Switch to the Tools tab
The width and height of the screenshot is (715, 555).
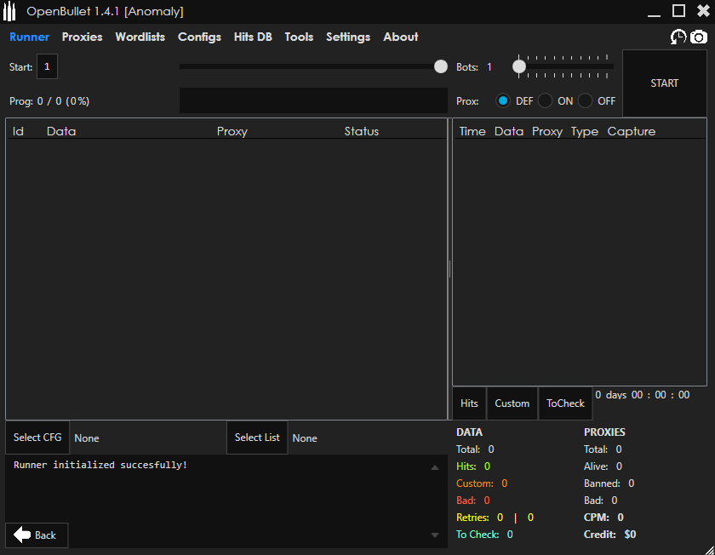(x=299, y=37)
